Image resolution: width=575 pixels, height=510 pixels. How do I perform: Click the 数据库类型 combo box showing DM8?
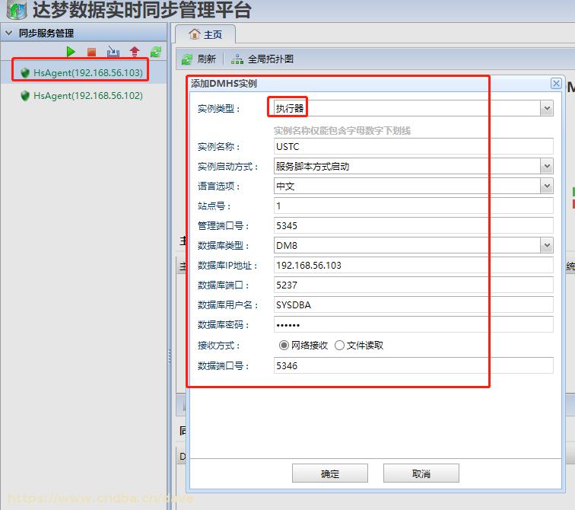[x=413, y=245]
